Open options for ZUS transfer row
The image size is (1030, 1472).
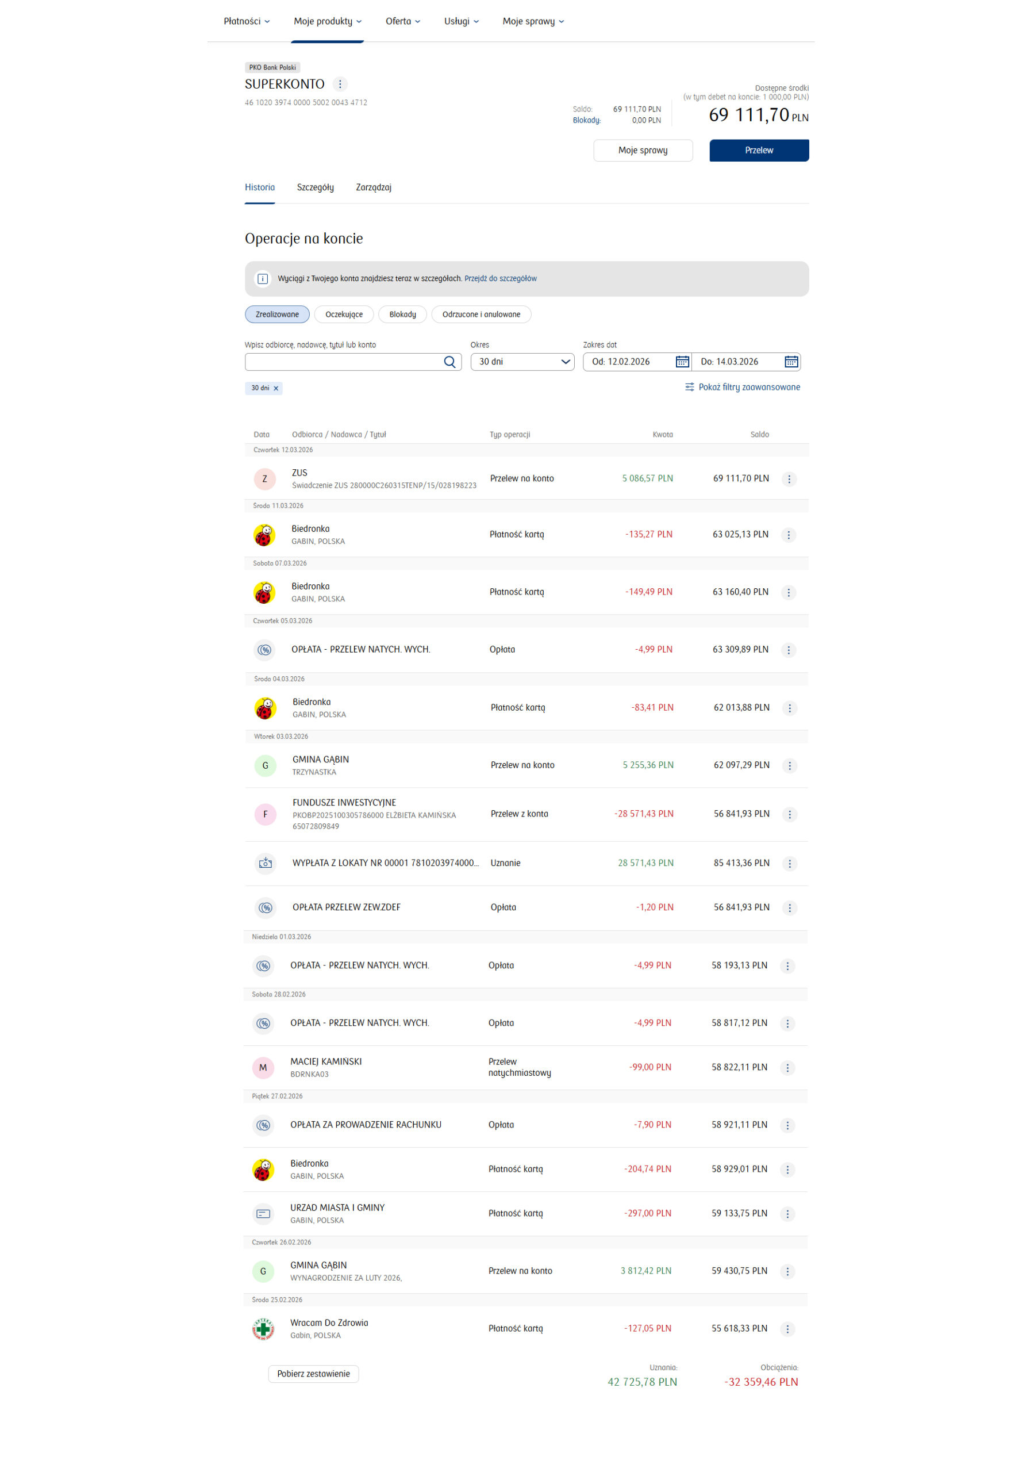pos(789,479)
